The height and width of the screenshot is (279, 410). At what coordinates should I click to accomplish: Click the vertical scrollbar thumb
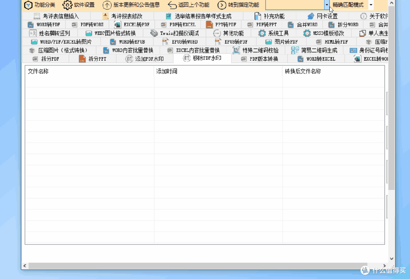click(x=391, y=98)
